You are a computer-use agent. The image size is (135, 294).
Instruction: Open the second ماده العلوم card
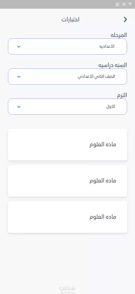point(68,181)
